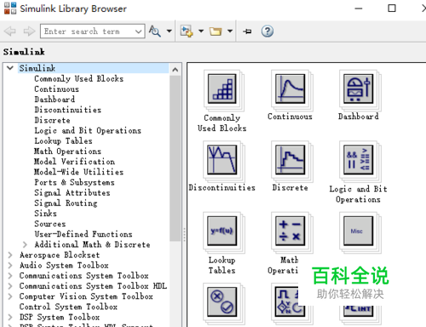Select Continuous in the library tree

coord(56,89)
